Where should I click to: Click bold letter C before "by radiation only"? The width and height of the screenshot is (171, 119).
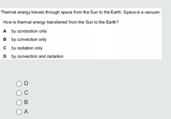(5, 48)
